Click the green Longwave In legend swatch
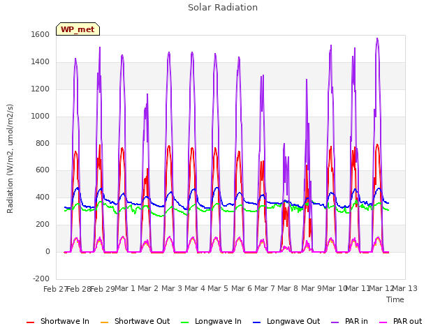This screenshot has height=335, width=447. [x=185, y=322]
